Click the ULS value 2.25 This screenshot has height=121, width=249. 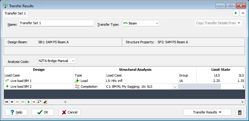208,81
